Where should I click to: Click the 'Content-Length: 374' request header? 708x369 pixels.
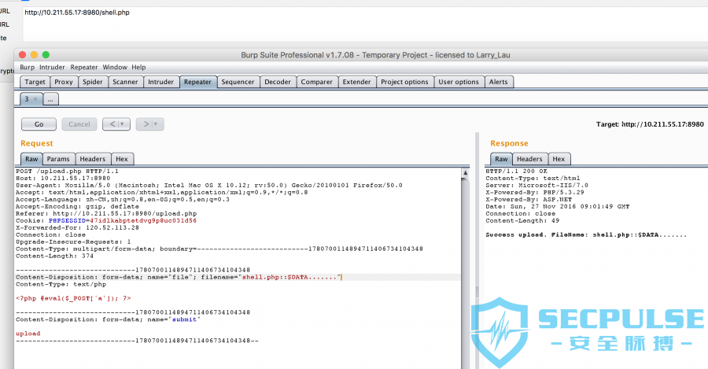pyautogui.click(x=54, y=256)
